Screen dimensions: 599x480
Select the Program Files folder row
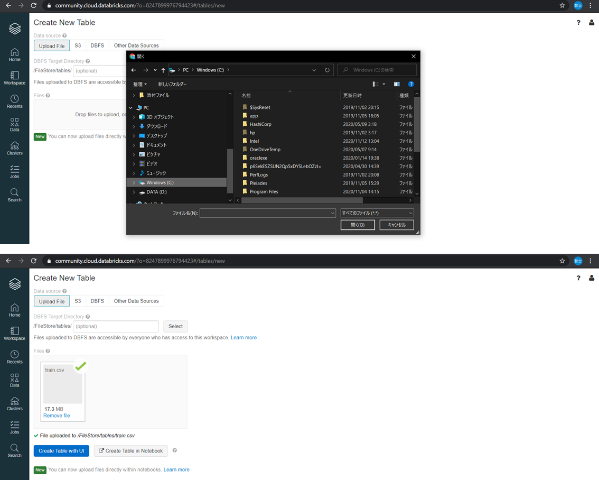(x=264, y=191)
